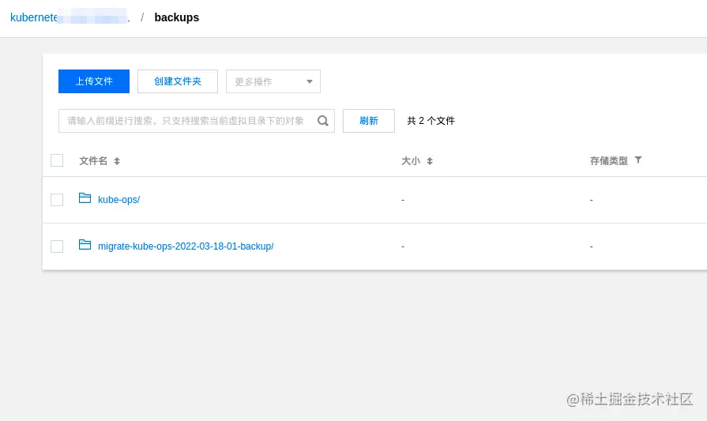The image size is (707, 421).
Task: Click the 创建文件夹 create folder button
Action: click(178, 81)
